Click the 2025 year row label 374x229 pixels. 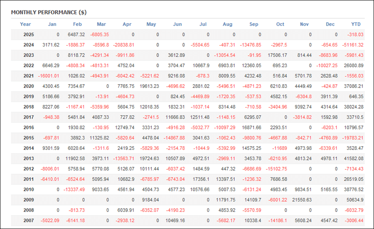coord(29,34)
